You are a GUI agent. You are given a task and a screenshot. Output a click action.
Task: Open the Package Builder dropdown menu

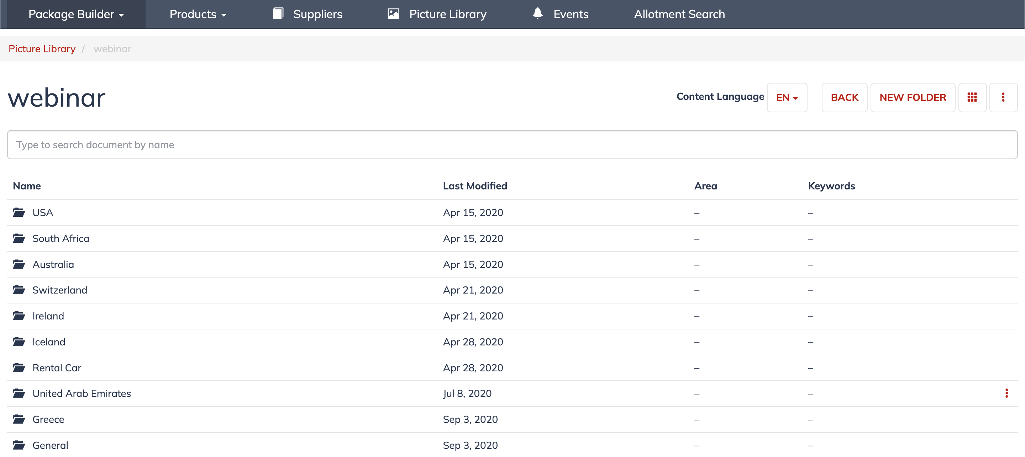coord(76,14)
